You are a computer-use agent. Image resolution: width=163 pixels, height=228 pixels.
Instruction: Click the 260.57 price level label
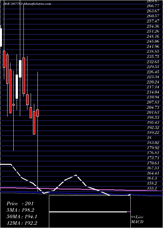(x=153, y=16)
